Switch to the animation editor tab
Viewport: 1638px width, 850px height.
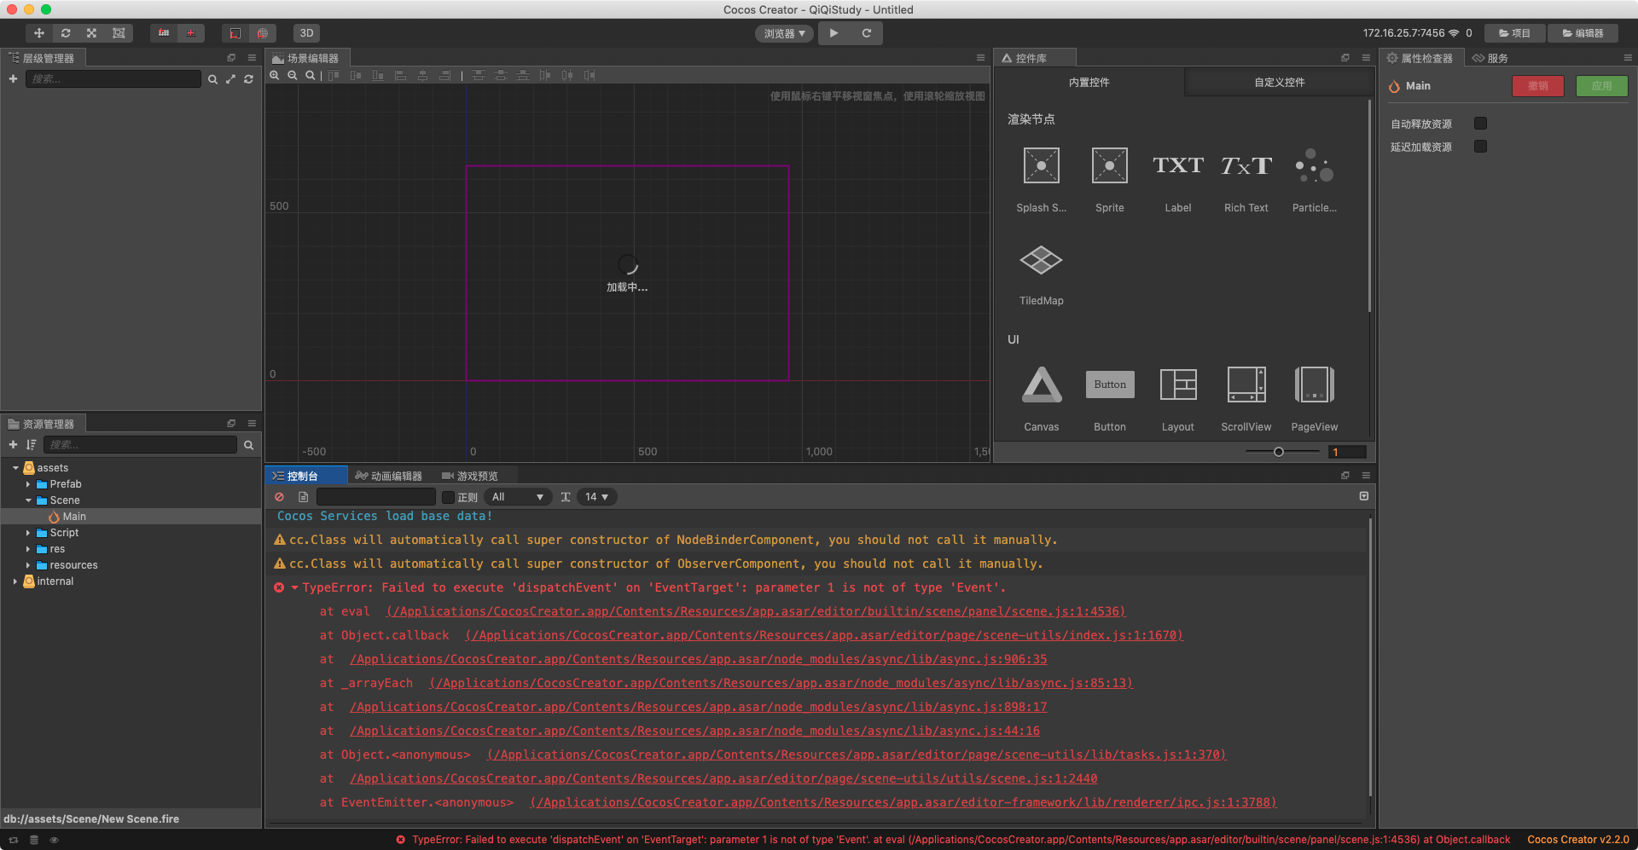point(389,476)
